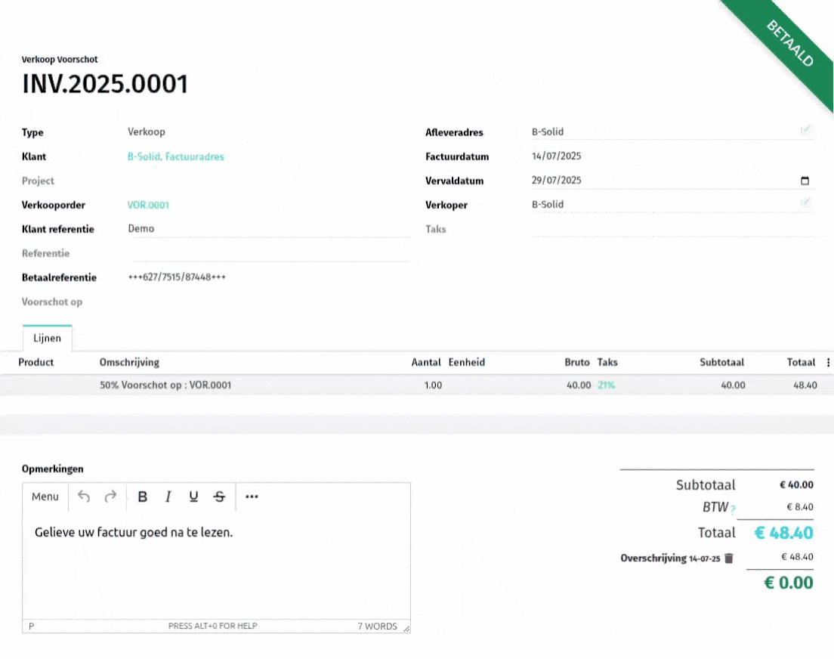This screenshot has height=659, width=834.
Task: Click the empty Taks field
Action: click(672, 229)
